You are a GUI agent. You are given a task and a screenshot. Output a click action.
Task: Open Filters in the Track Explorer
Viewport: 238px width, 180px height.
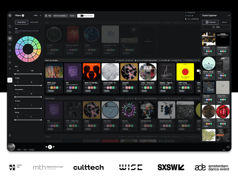coord(216,27)
